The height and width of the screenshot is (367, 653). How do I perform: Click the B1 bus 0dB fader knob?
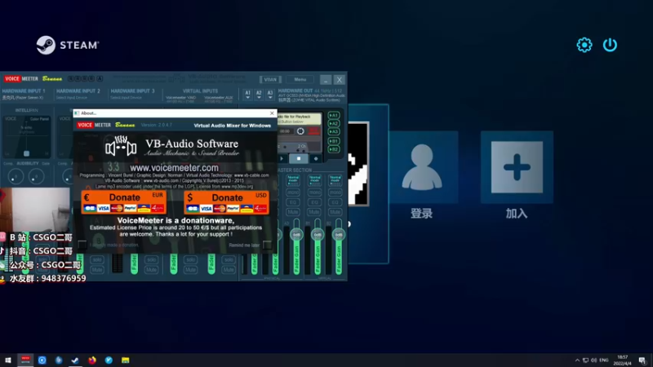318,235
